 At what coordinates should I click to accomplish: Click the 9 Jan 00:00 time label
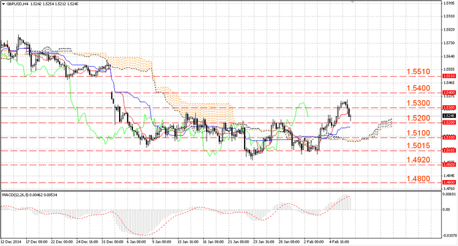[x=162, y=242]
